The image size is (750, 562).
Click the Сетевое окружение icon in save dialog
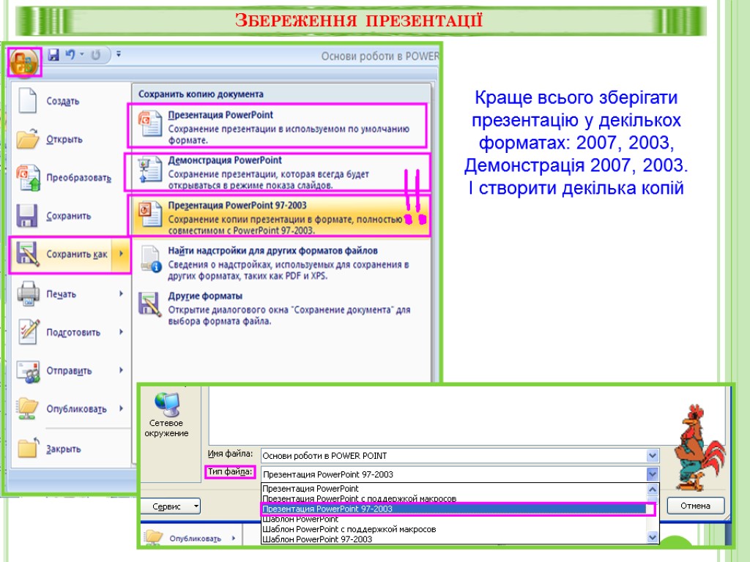coord(167,405)
